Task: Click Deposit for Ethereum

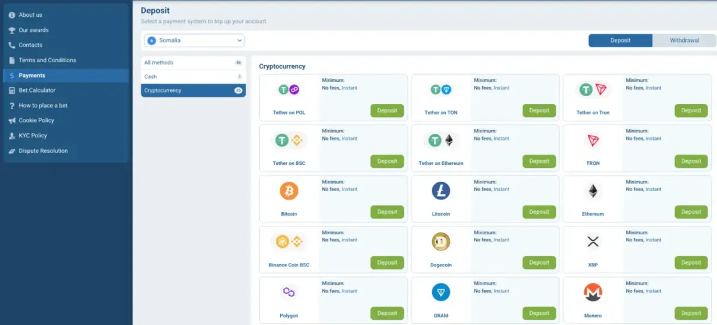Action: click(691, 212)
